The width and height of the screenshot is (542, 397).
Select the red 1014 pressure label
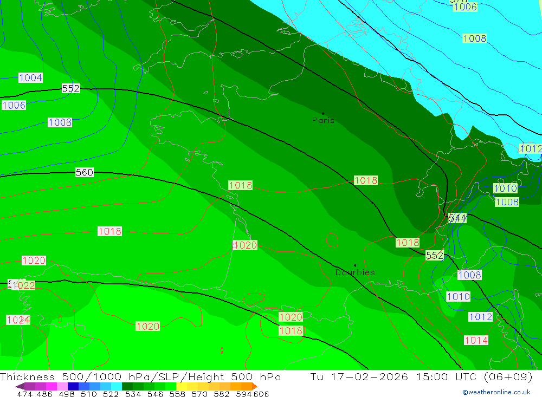[x=476, y=340]
